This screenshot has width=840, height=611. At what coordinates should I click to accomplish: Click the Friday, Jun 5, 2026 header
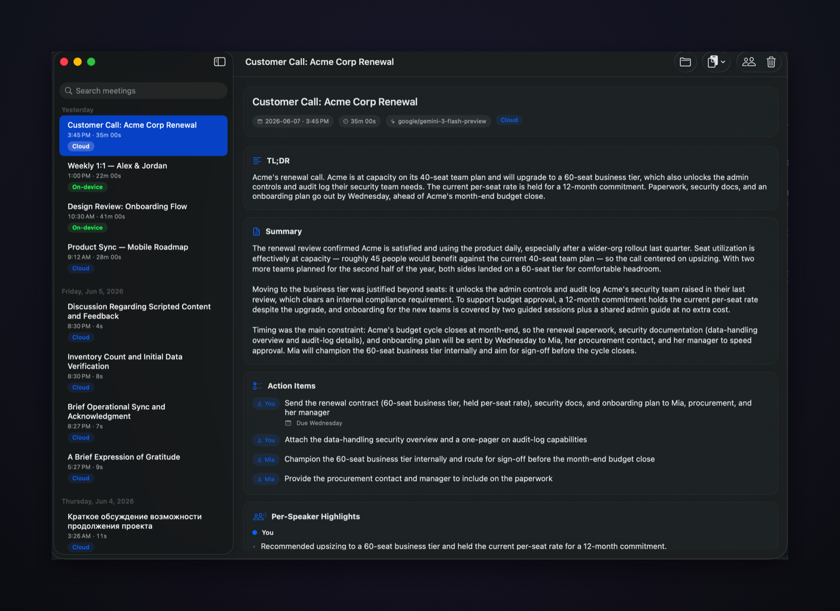point(92,292)
